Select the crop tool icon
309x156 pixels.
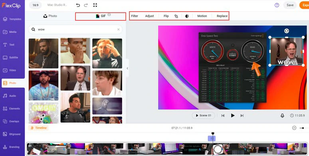pyautogui.click(x=176, y=16)
